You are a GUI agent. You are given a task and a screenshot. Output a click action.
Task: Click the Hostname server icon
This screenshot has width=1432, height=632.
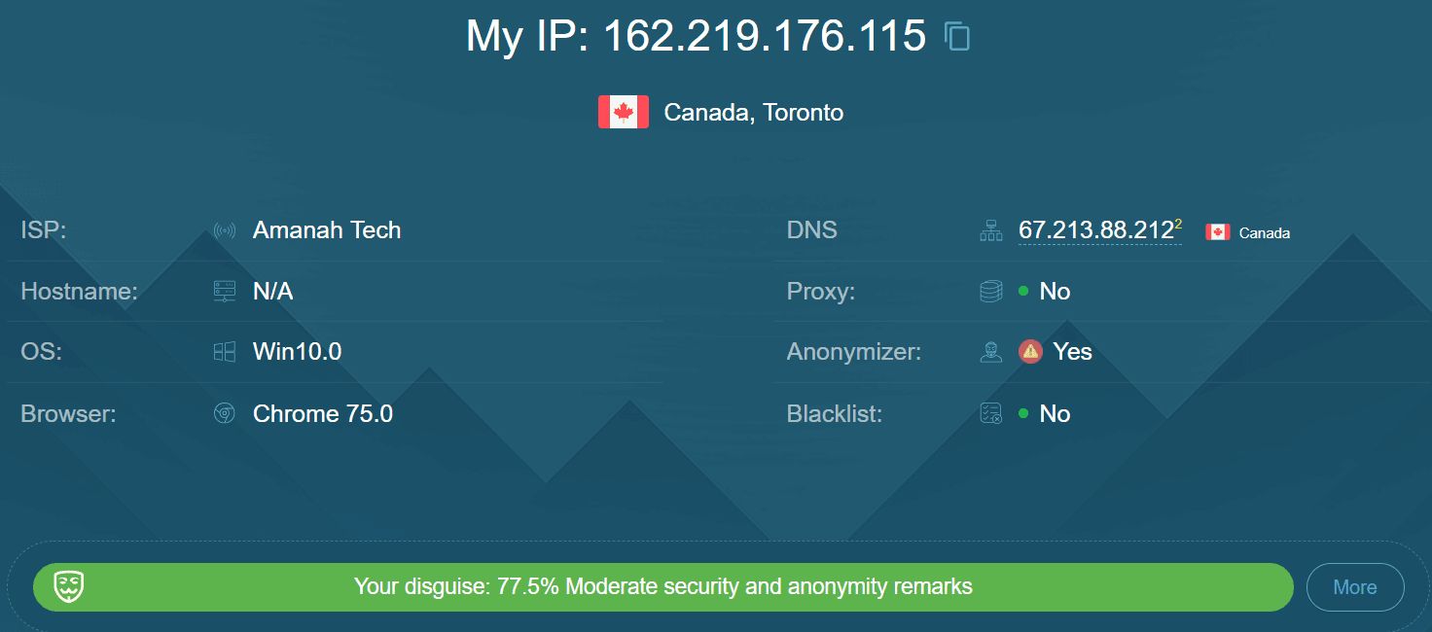coord(225,292)
